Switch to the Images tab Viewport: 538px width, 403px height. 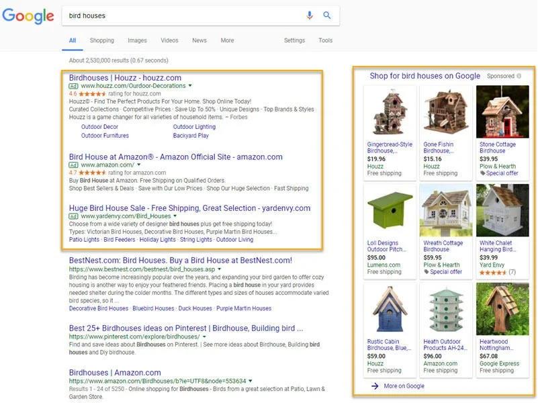tap(137, 40)
